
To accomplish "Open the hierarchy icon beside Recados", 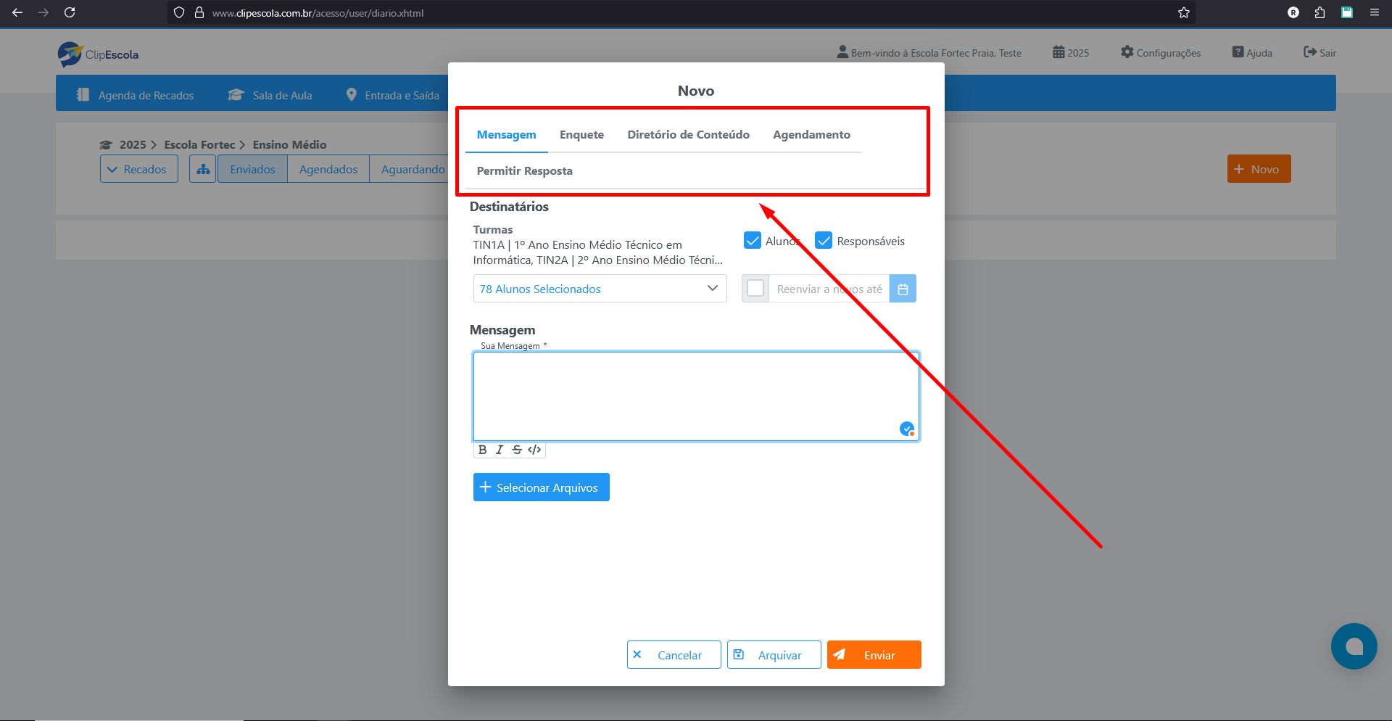I will point(202,168).
